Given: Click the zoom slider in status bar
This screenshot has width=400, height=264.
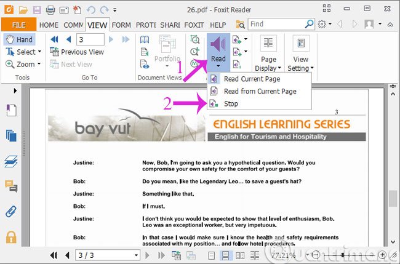Looking at the screenshot, I should tap(349, 255).
